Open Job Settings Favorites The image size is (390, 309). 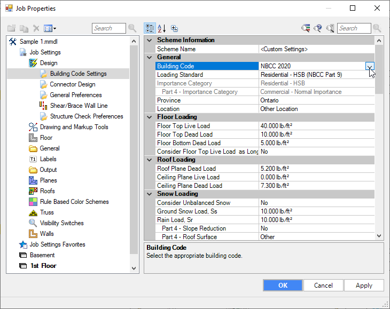[x=57, y=244]
